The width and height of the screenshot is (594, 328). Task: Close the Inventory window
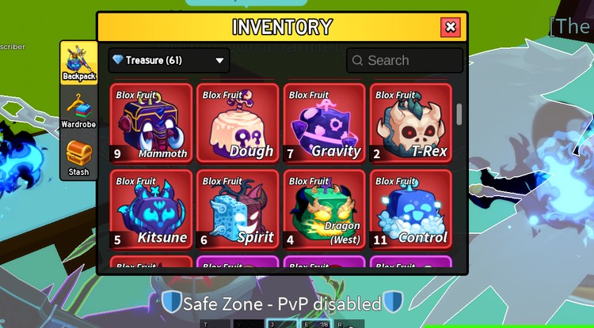point(451,27)
